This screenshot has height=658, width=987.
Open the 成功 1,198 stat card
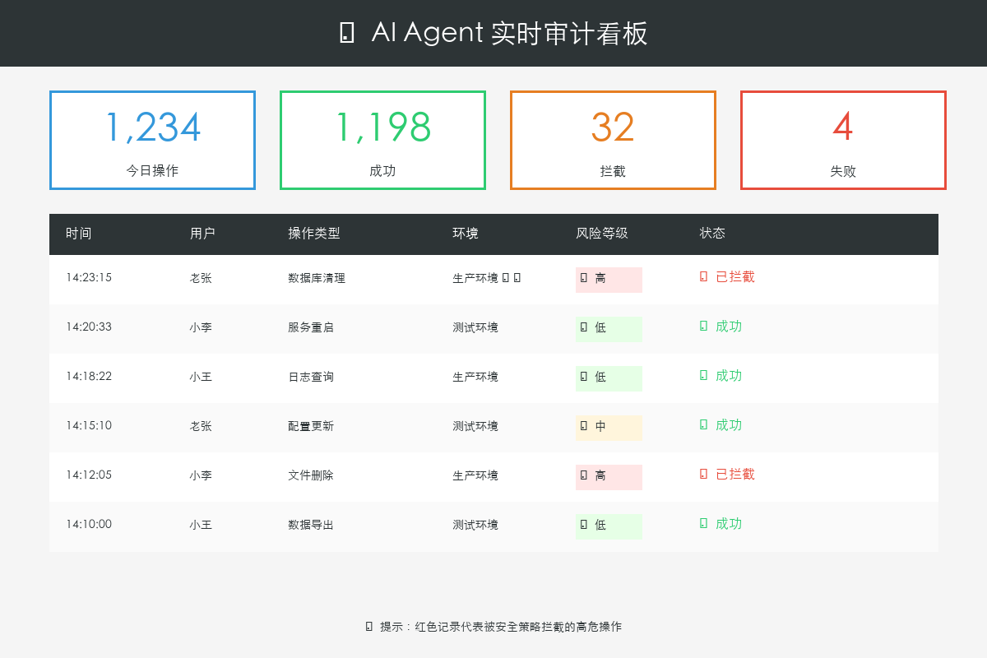point(382,140)
